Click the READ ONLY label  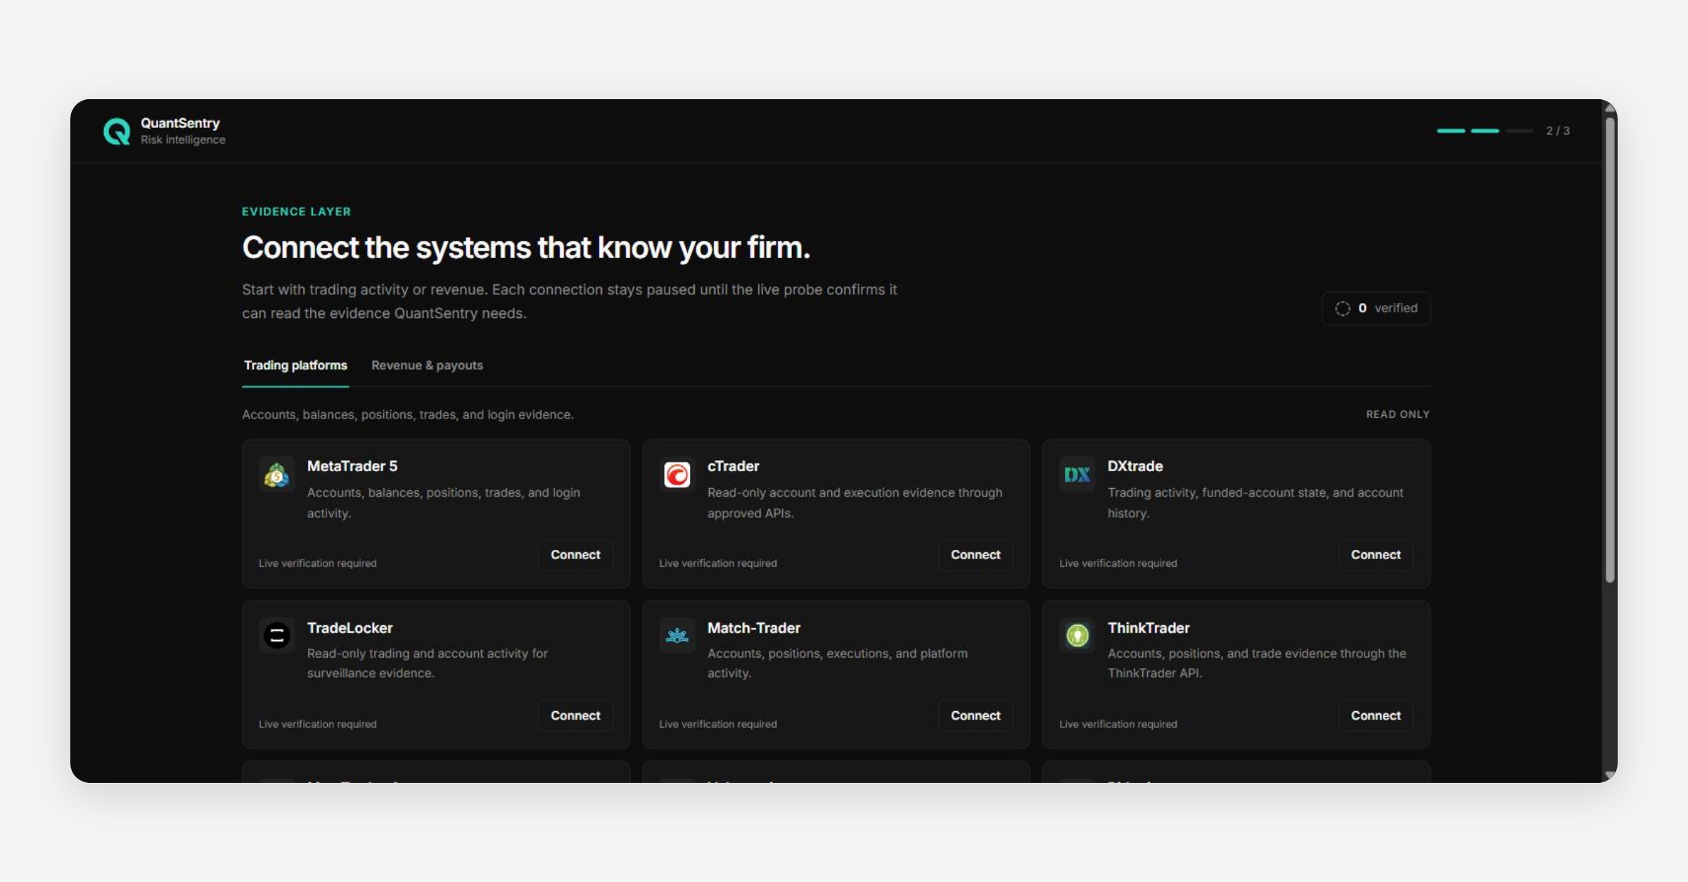click(1398, 415)
